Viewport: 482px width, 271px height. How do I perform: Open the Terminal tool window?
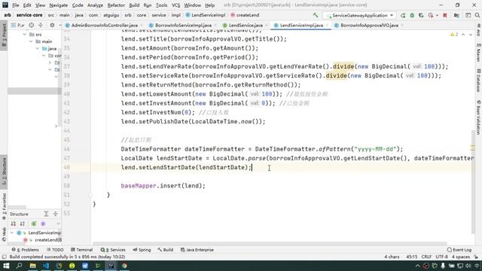[81, 250]
